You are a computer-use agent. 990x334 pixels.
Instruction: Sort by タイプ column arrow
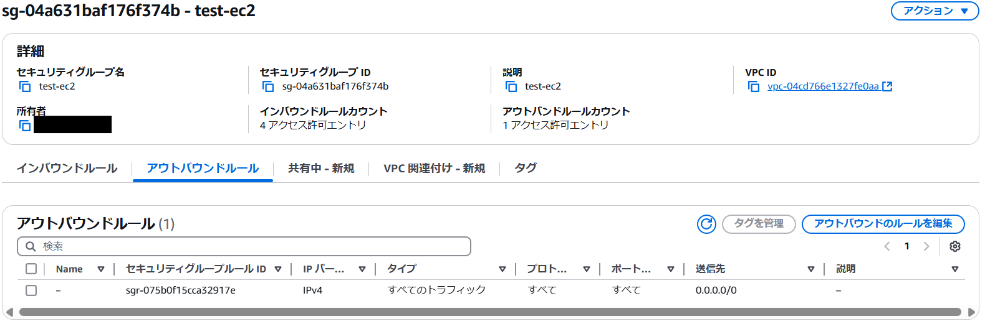(x=502, y=269)
